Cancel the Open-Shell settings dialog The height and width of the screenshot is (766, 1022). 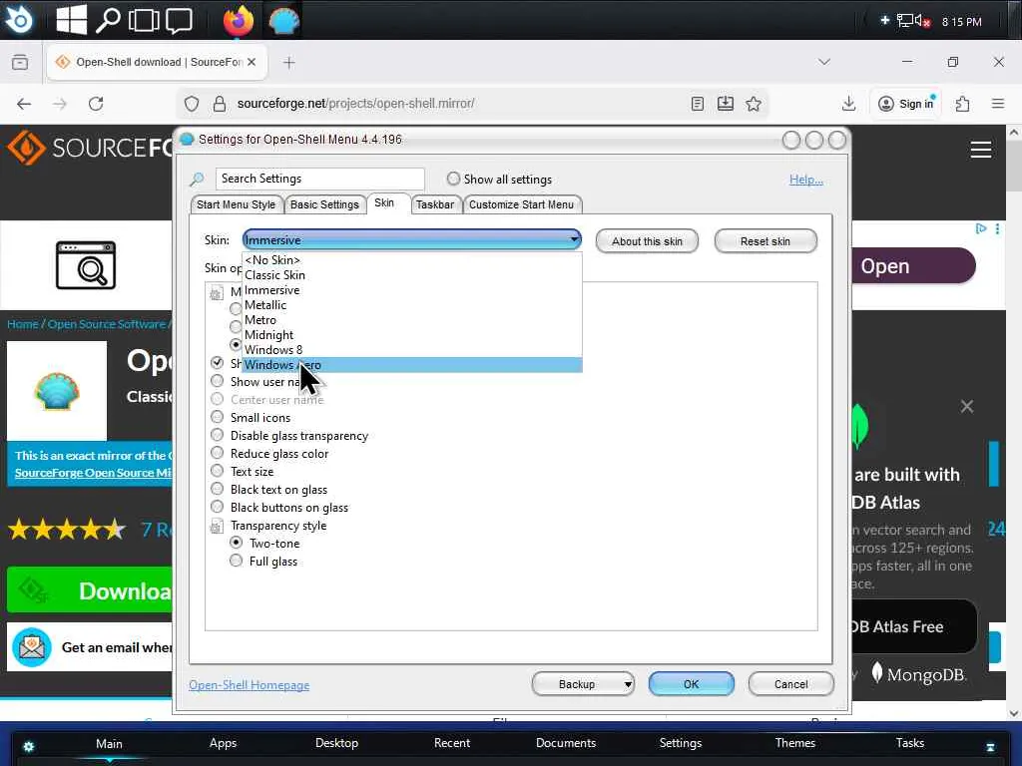point(790,684)
